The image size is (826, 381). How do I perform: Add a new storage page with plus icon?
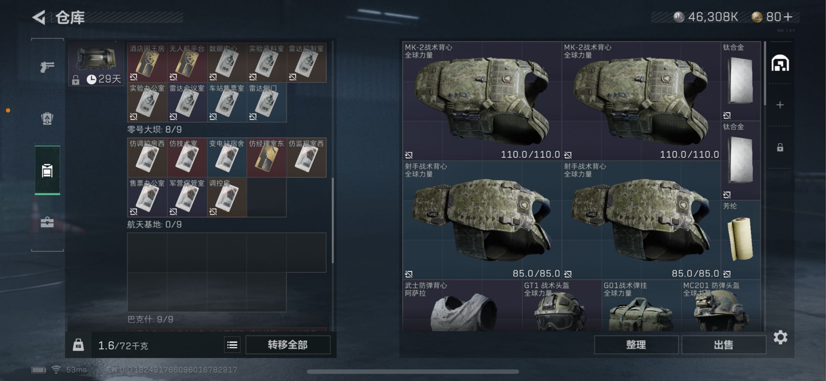[x=780, y=105]
